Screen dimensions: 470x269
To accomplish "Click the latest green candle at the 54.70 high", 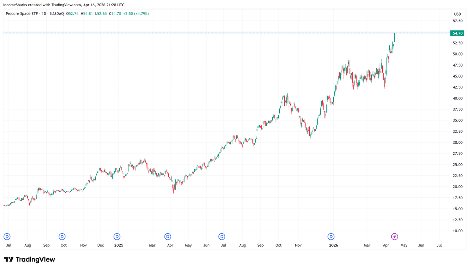I will (394, 37).
